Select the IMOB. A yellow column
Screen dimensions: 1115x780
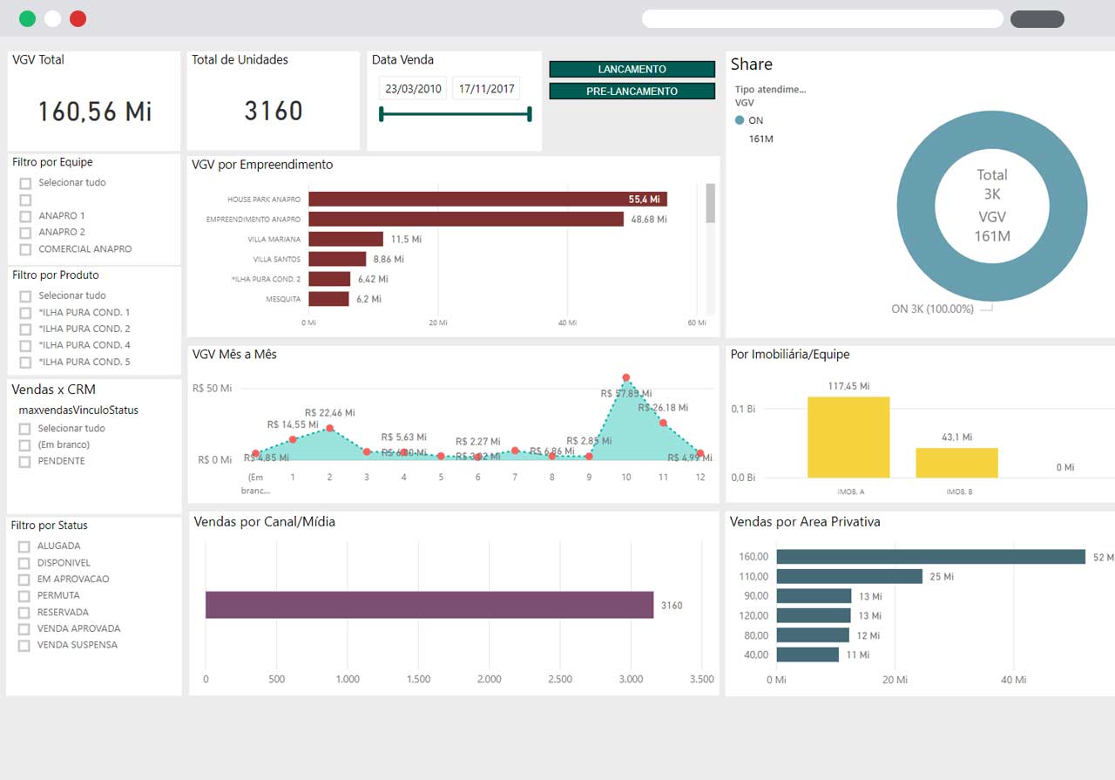click(x=848, y=437)
